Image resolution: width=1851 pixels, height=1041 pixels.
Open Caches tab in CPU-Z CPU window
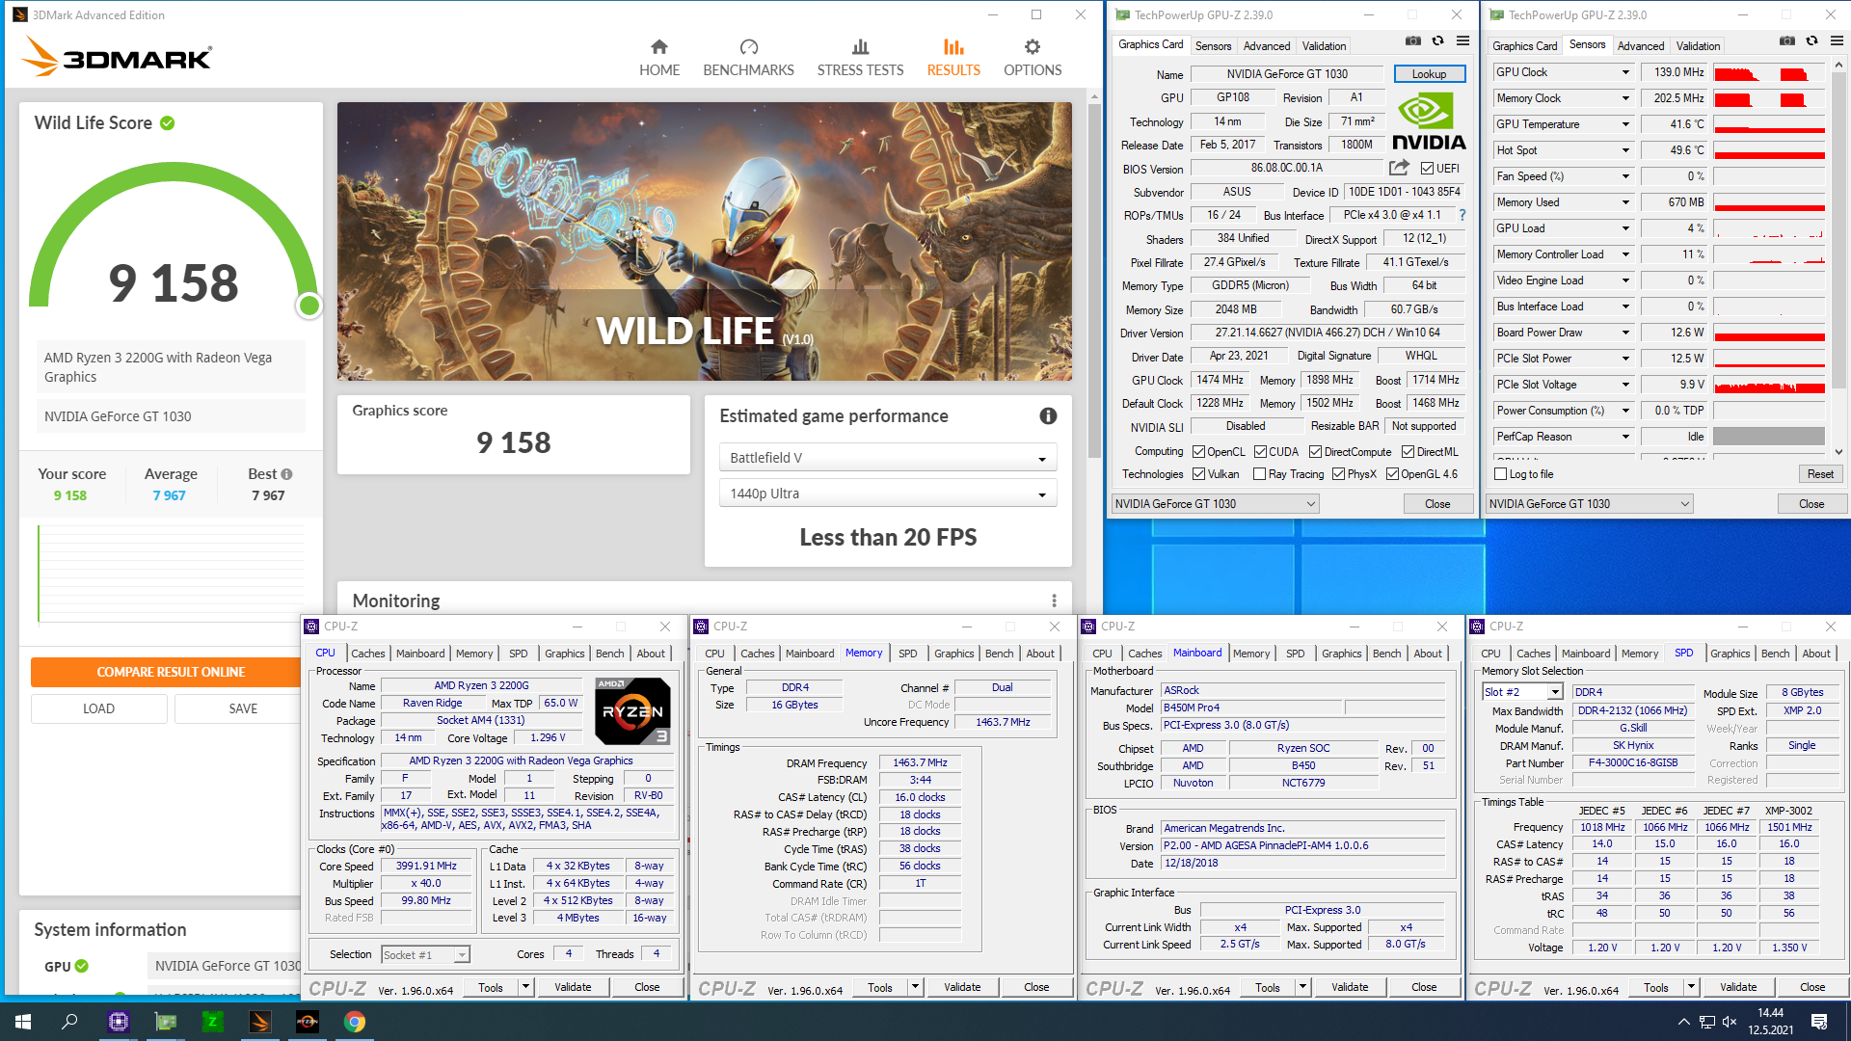pyautogui.click(x=367, y=654)
